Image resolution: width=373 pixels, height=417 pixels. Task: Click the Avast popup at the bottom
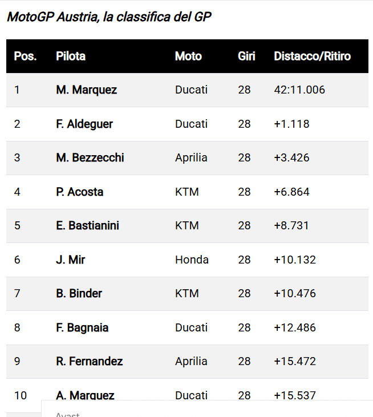(x=207, y=409)
